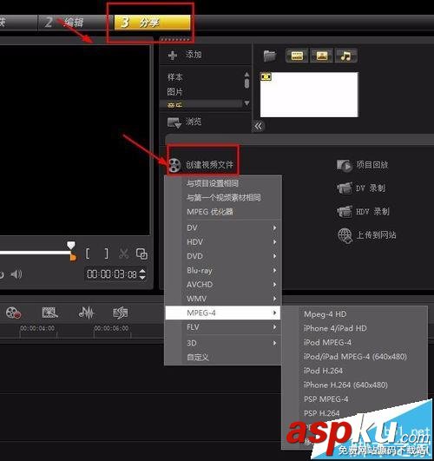Expand the DV submenu

(x=222, y=227)
